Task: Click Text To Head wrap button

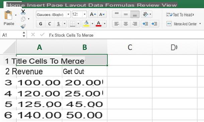Action: [x=180, y=15]
